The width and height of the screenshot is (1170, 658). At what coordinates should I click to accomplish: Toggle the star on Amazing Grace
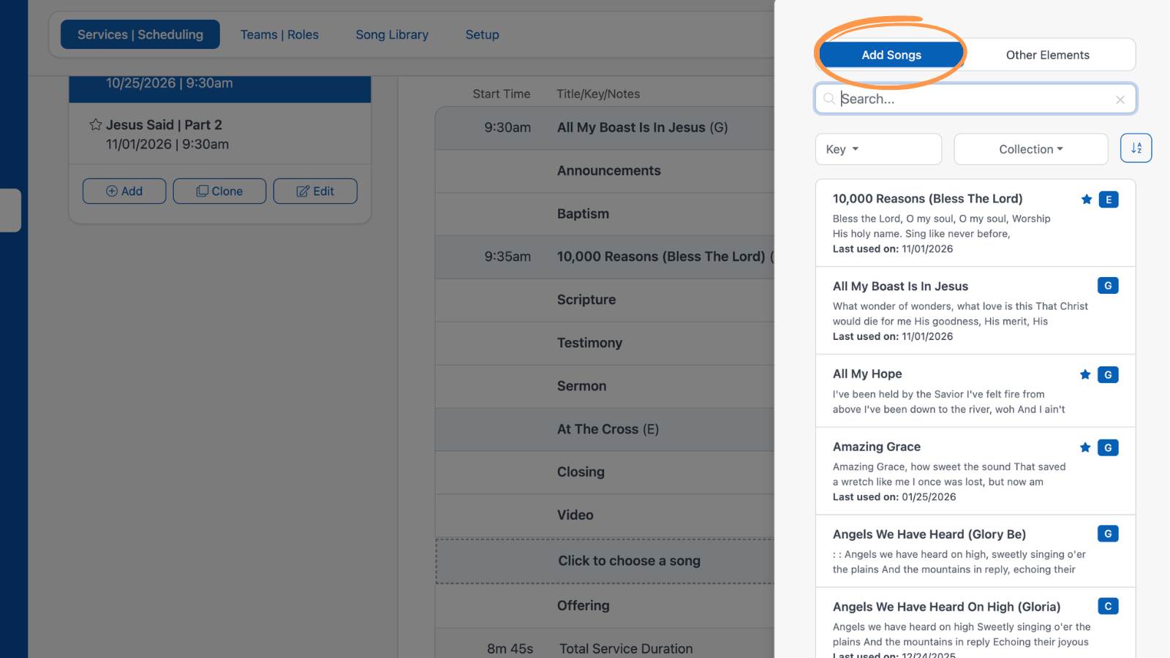[x=1085, y=447]
